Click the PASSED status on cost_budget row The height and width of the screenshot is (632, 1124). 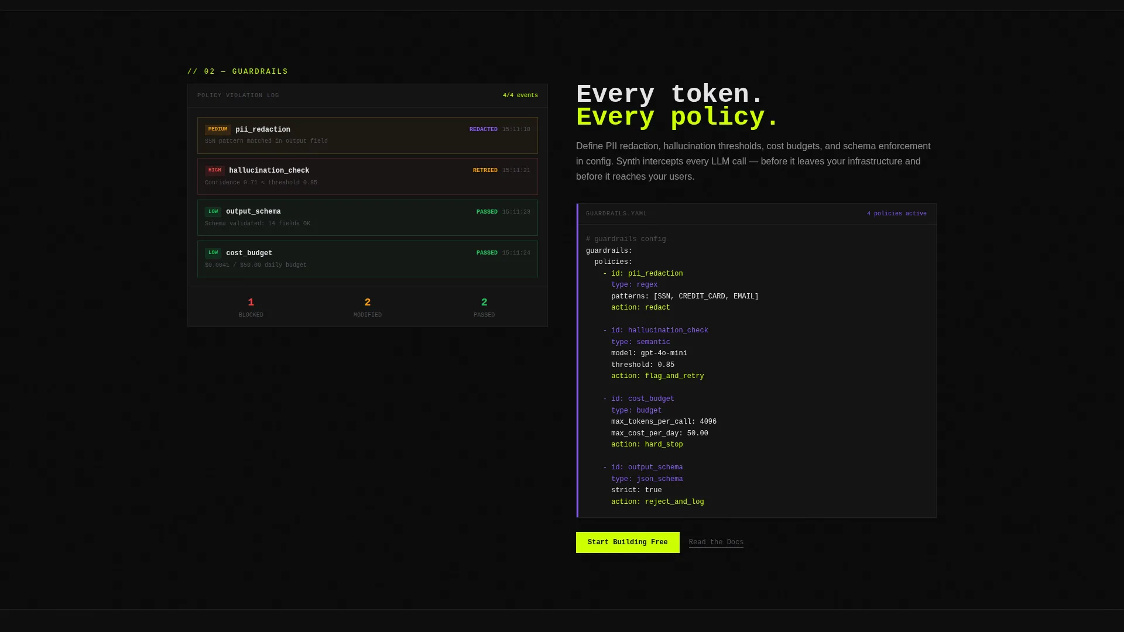[487, 253]
